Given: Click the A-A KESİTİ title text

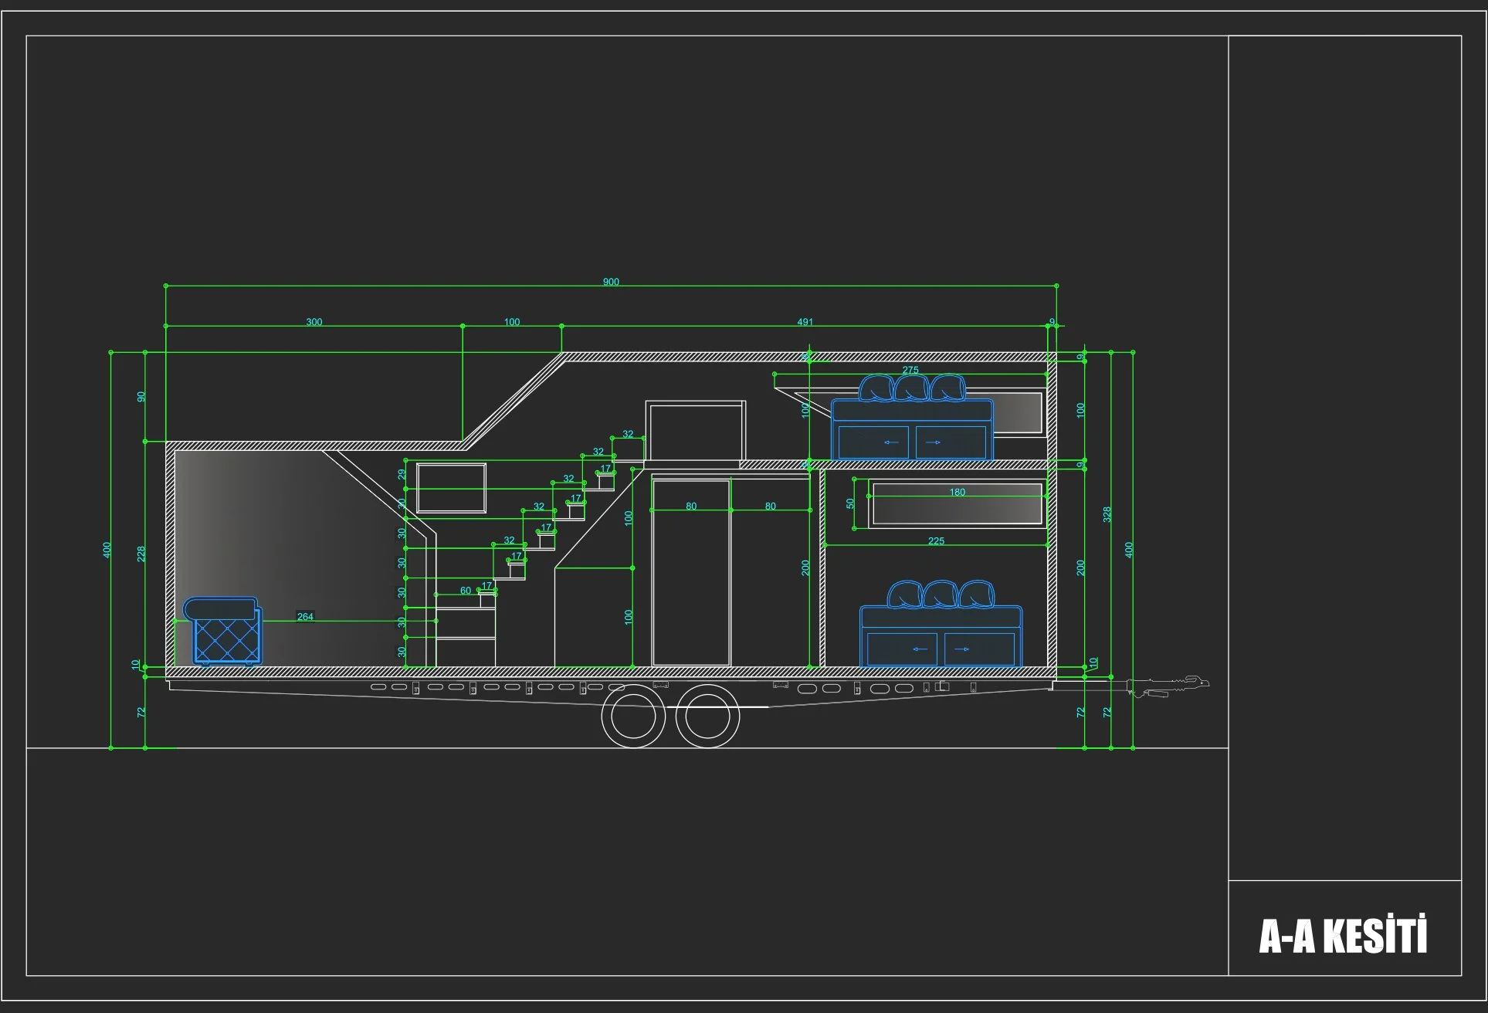Looking at the screenshot, I should (x=1344, y=936).
